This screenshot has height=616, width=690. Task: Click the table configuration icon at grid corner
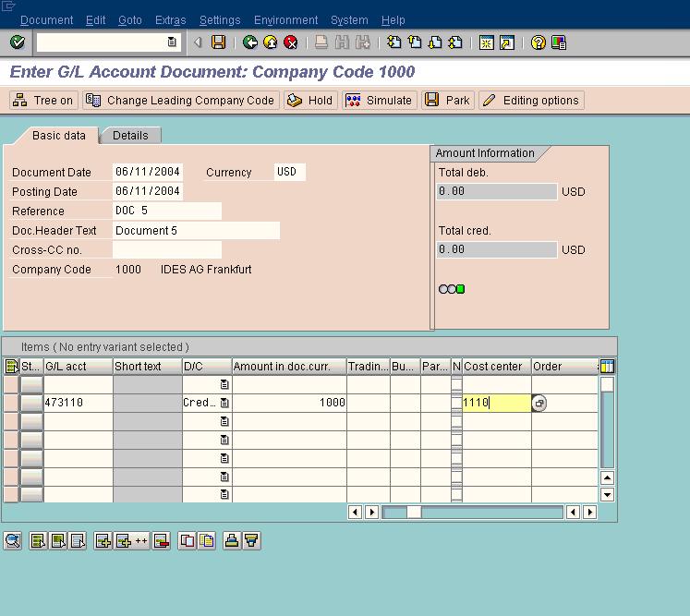(607, 367)
